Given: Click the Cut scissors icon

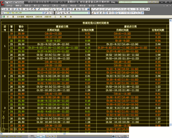Looking at the screenshot, I should tap(26, 9).
